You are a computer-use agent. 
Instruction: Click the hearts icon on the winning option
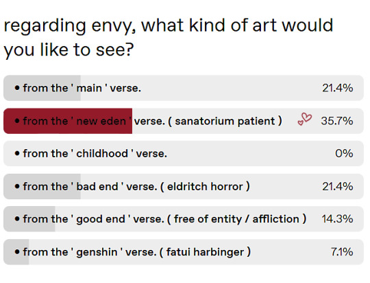coord(305,119)
